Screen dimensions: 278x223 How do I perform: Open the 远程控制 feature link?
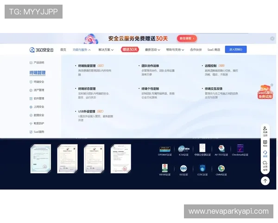point(211,66)
